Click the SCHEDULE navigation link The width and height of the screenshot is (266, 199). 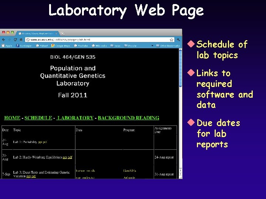(x=38, y=118)
